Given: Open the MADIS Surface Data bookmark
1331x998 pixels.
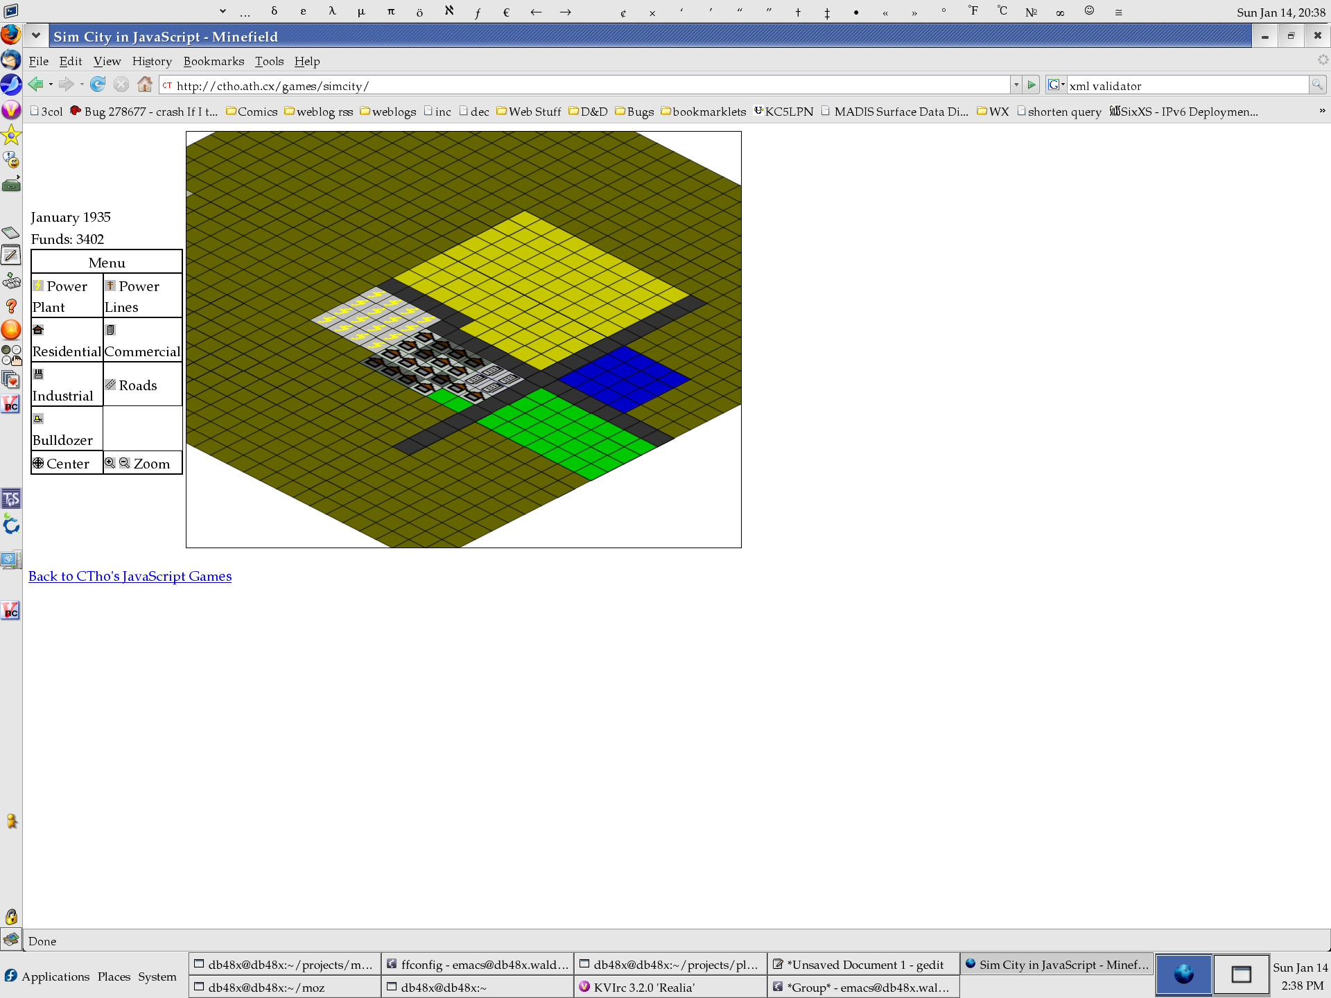Looking at the screenshot, I should 896,112.
